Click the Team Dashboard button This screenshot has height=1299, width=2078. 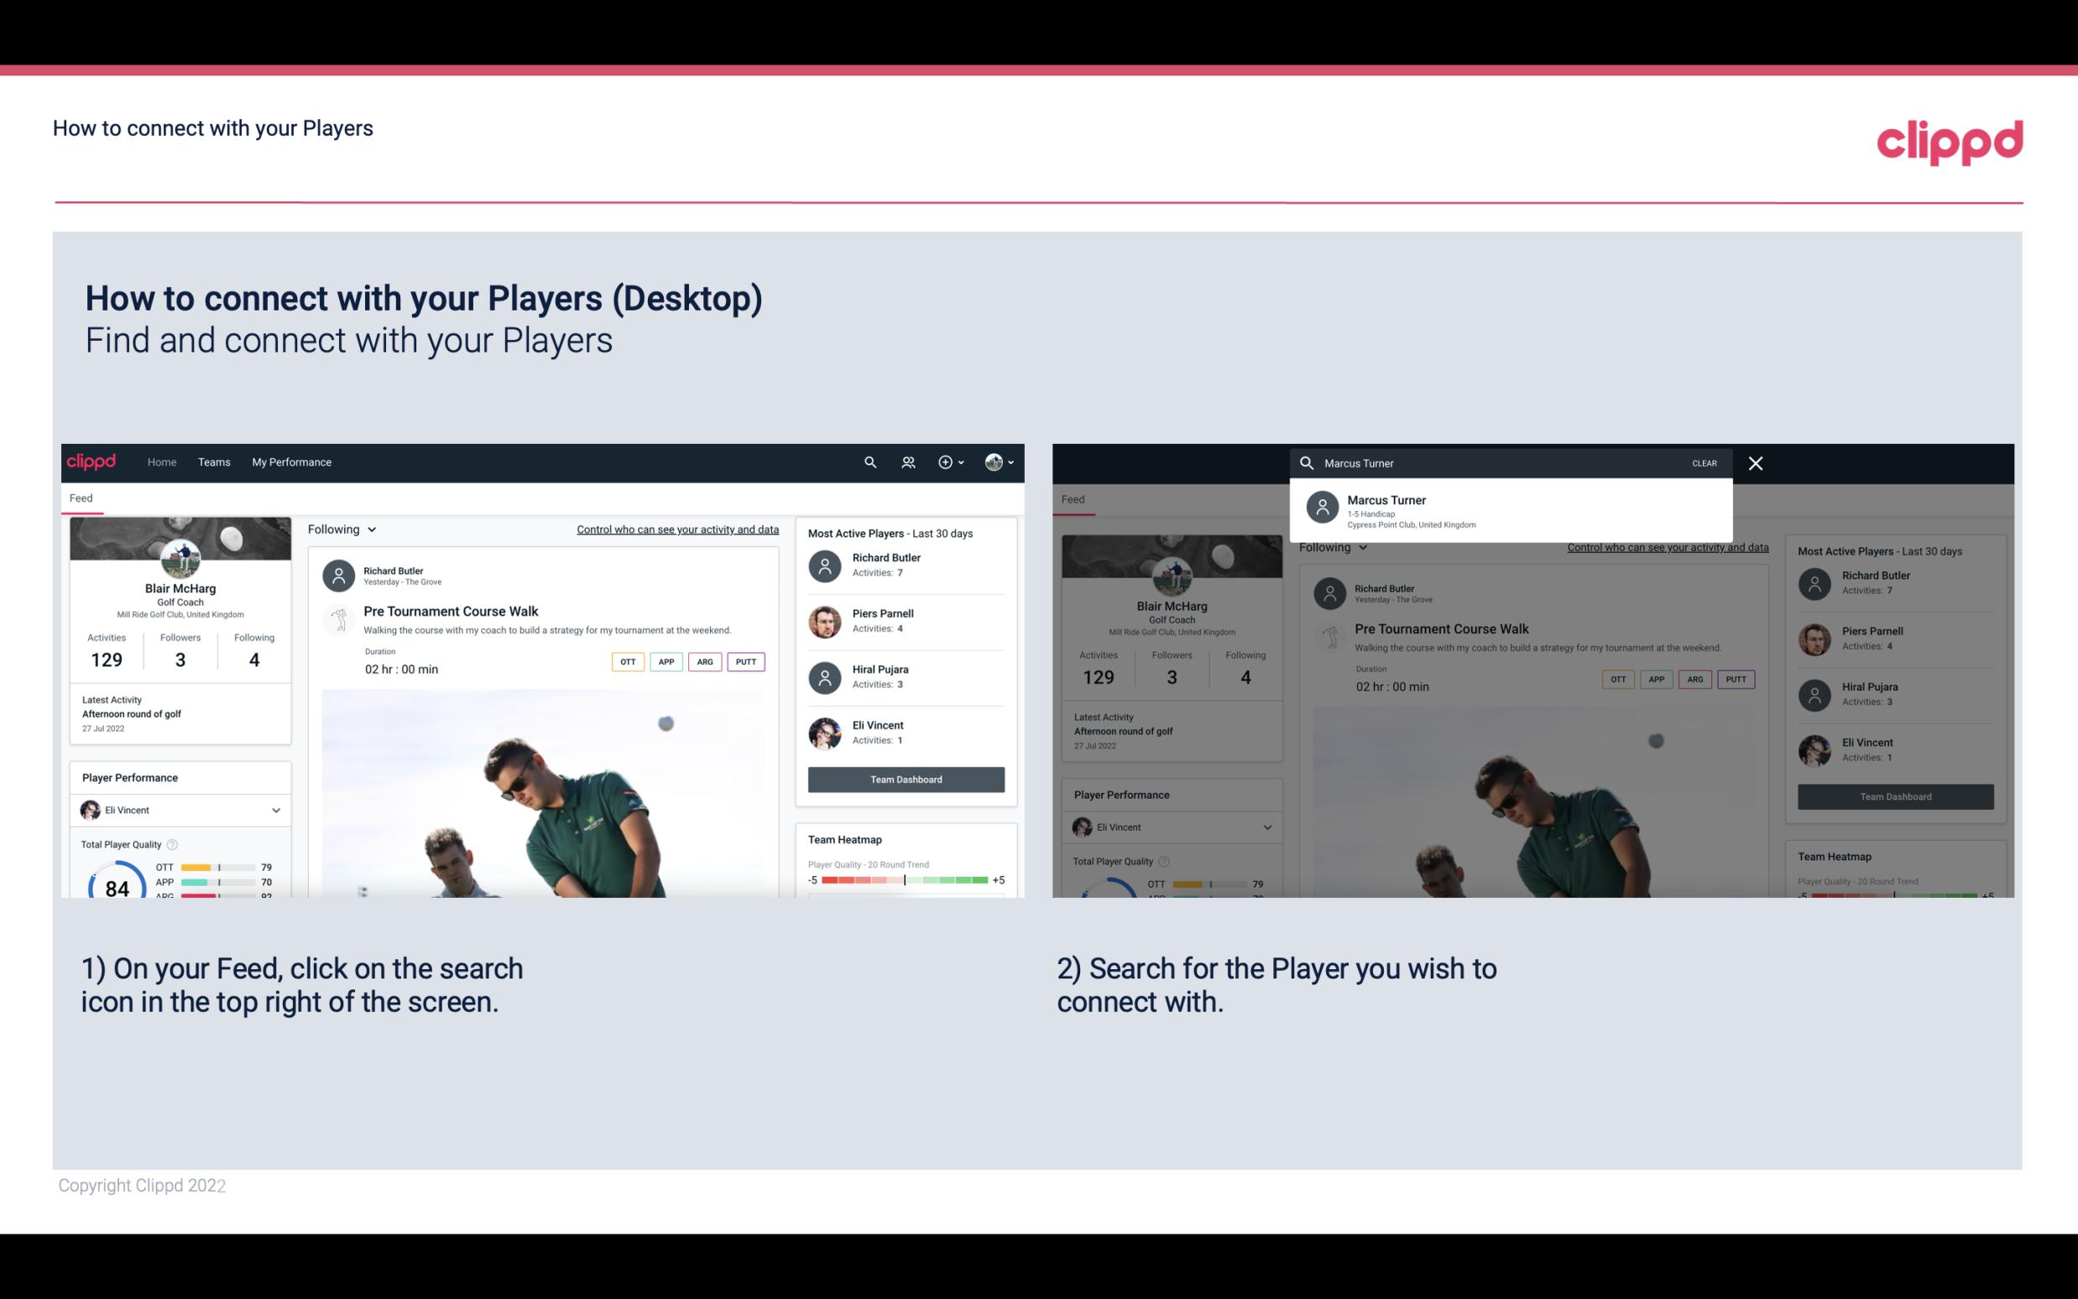[x=905, y=778]
